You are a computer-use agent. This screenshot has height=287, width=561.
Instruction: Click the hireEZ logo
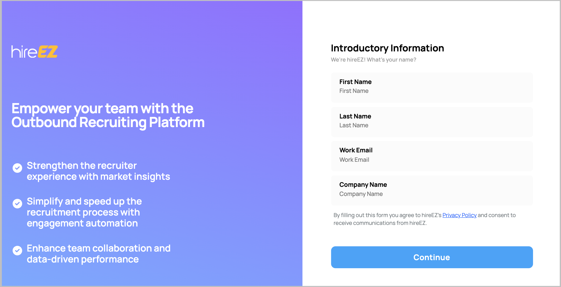point(34,51)
